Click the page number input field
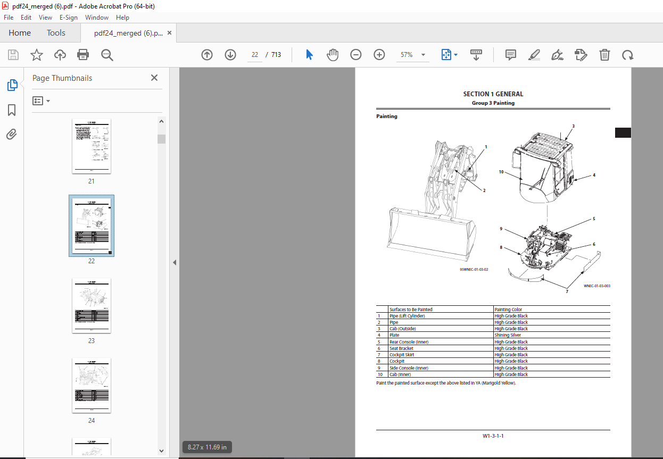Viewport: 663px width, 459px height. [255, 55]
